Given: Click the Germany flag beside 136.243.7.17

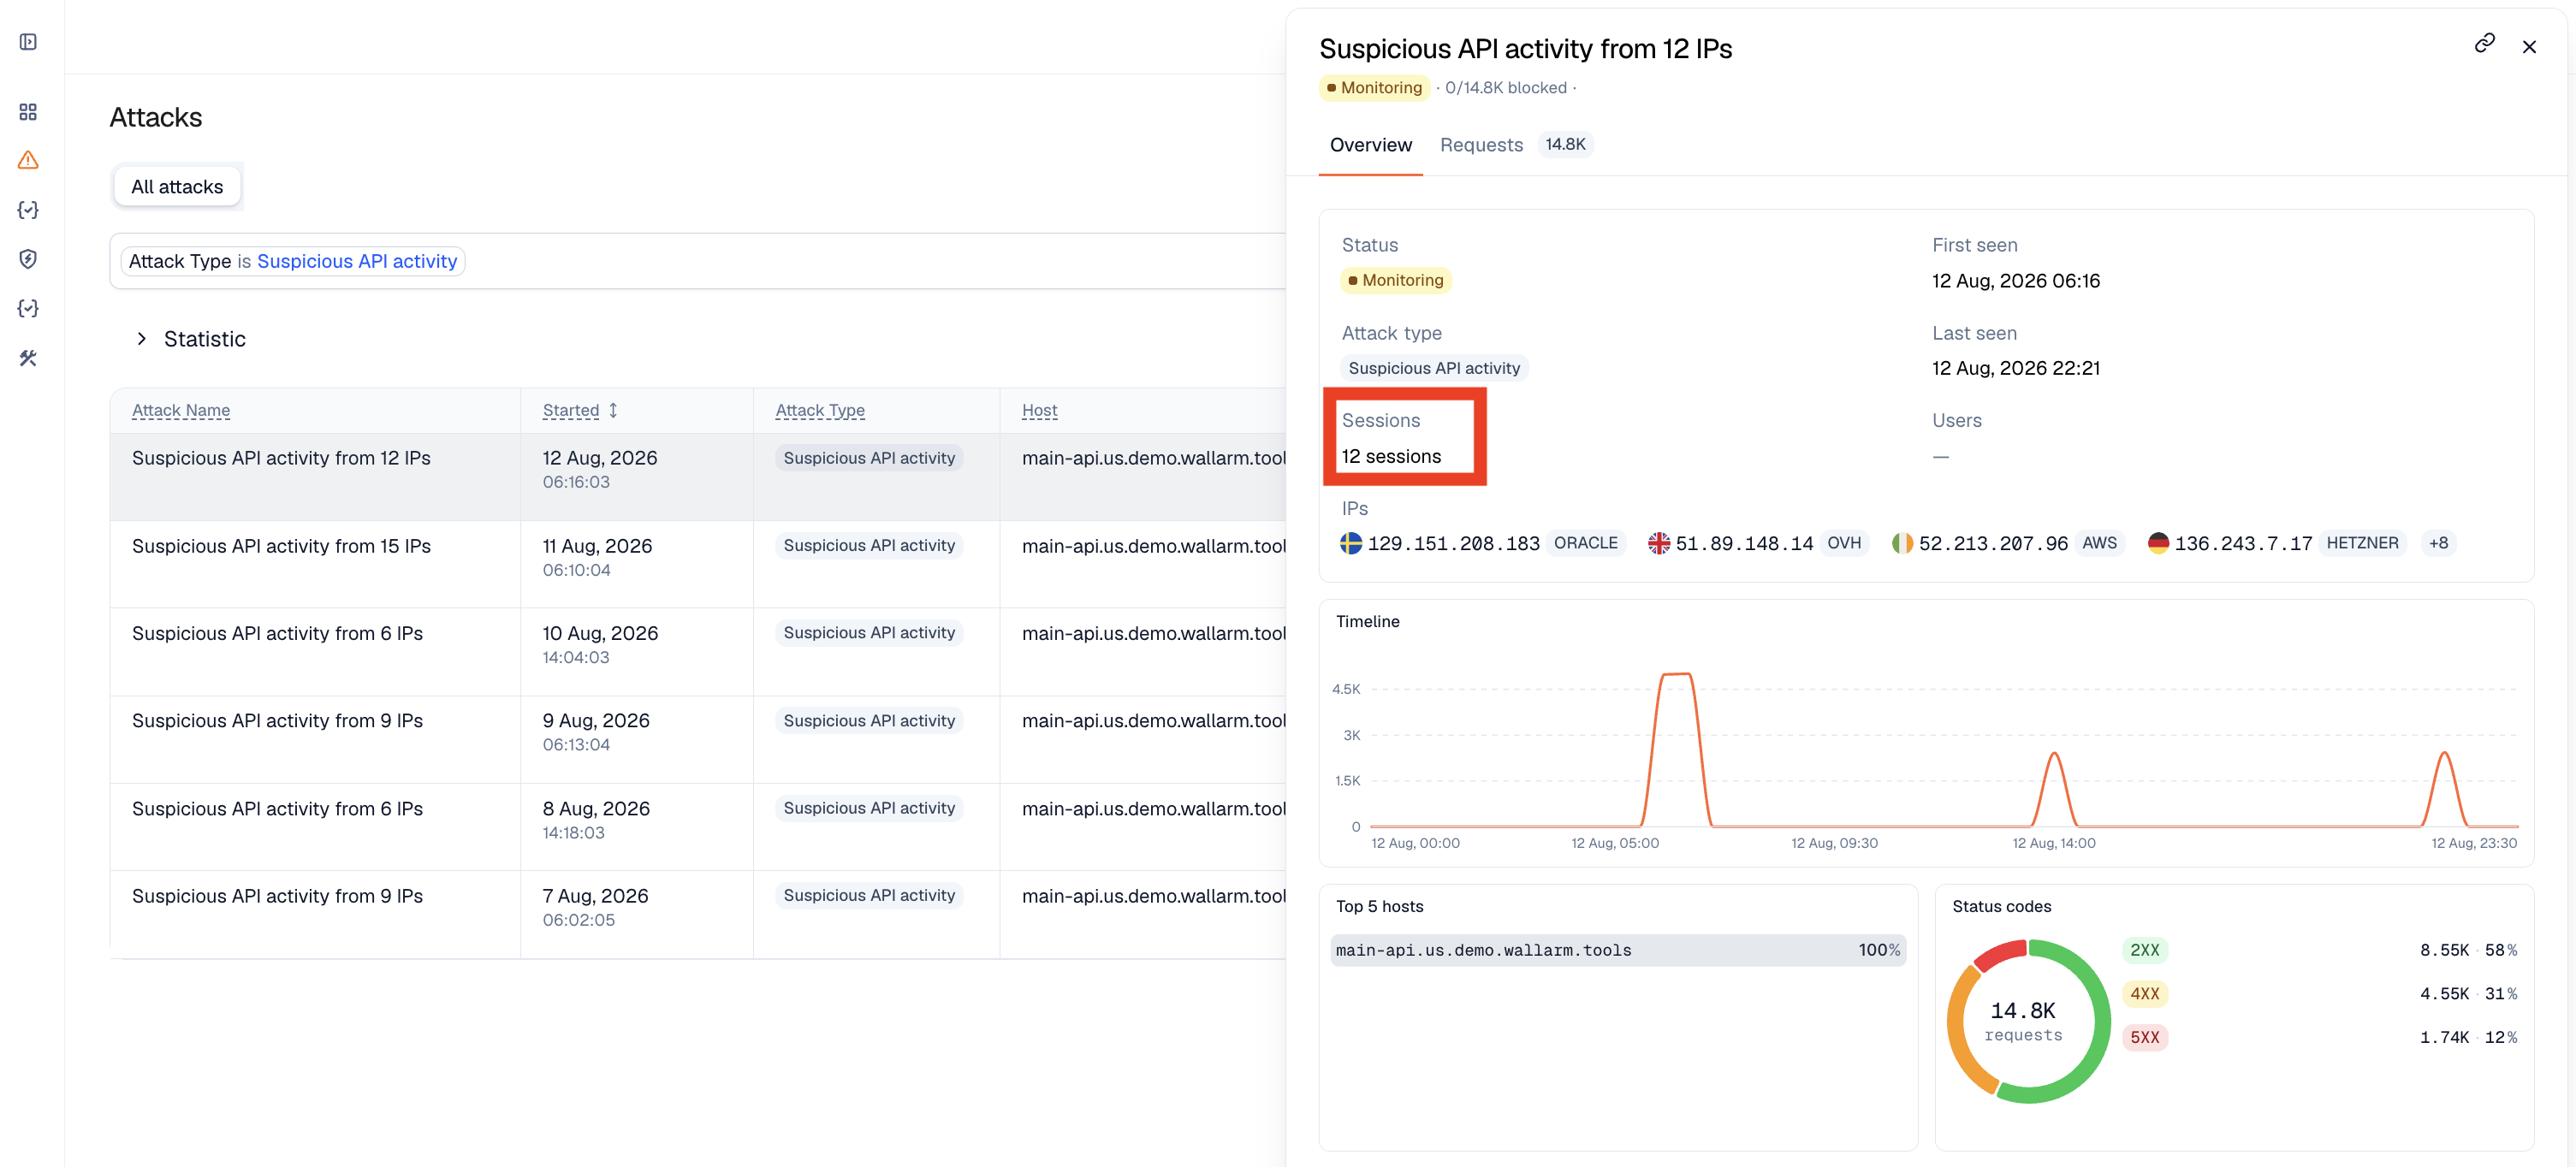Looking at the screenshot, I should 2158,543.
